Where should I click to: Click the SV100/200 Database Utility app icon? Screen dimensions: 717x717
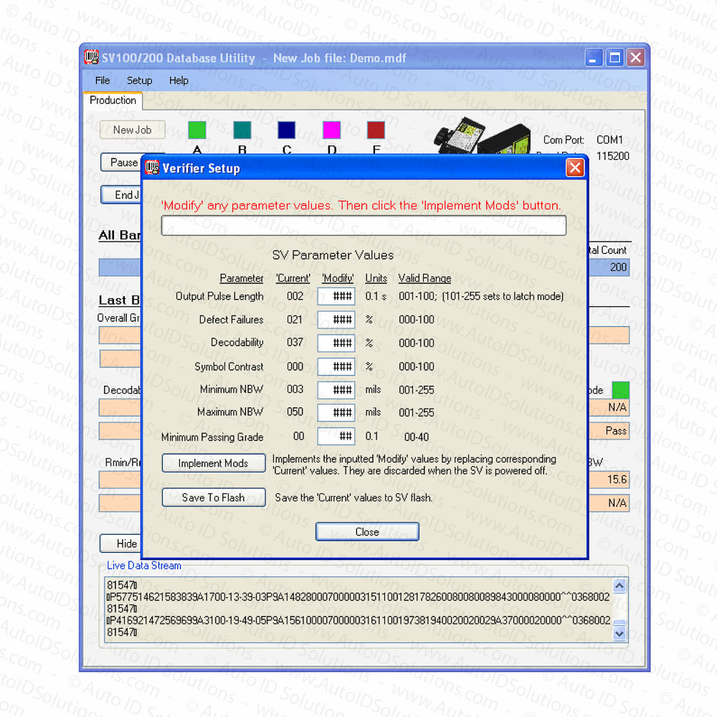coord(92,57)
